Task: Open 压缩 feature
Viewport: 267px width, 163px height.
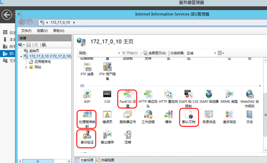Action: [127, 138]
